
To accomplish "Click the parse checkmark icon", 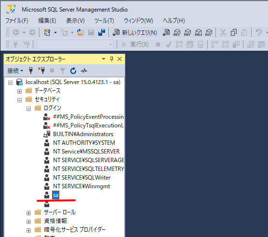I will (x=169, y=45).
